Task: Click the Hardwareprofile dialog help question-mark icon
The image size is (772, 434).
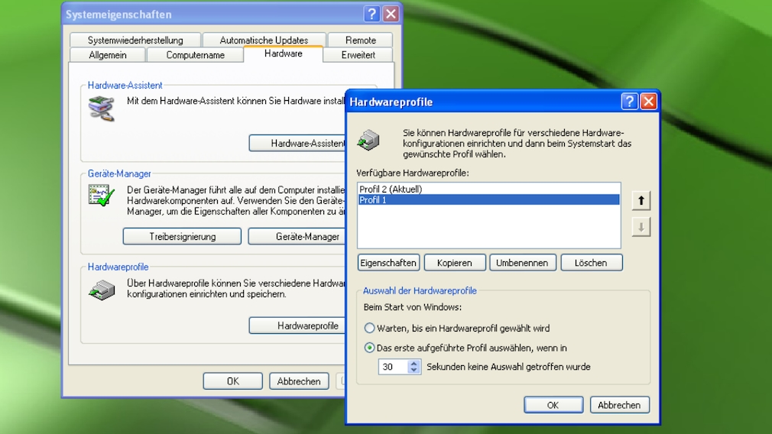Action: pos(629,102)
